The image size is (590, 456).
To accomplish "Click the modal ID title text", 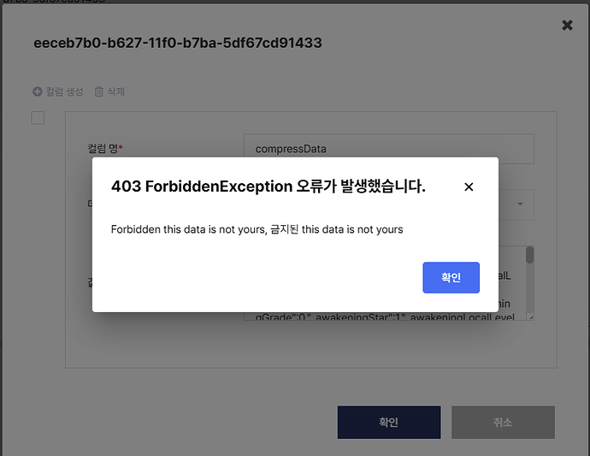I will (177, 43).
